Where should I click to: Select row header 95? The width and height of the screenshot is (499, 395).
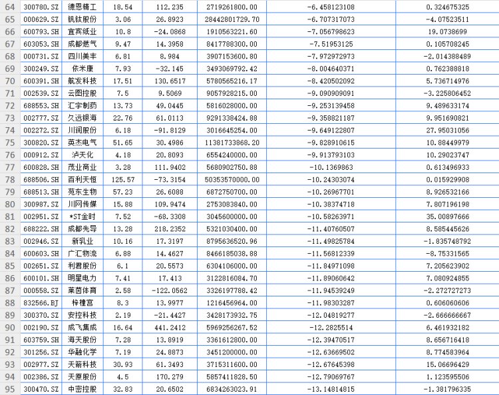[x=10, y=389]
